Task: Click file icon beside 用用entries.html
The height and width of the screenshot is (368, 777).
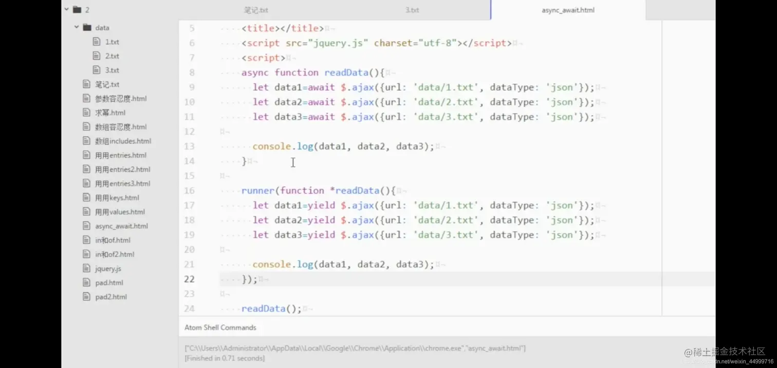Action: 86,155
